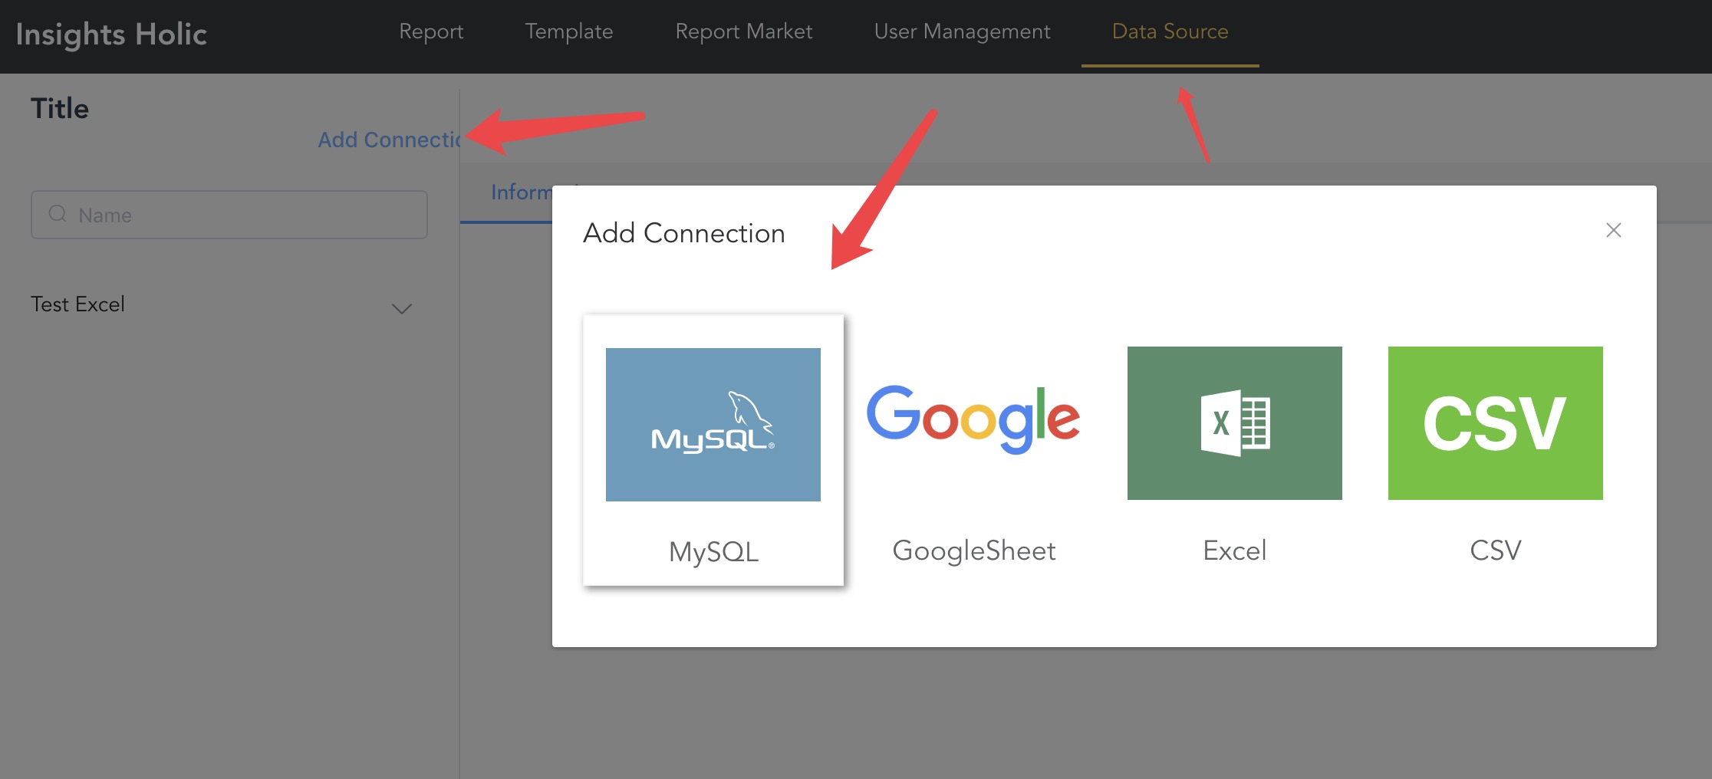Click the Add Connection dialog title
This screenshot has height=779, width=1712.
684,233
